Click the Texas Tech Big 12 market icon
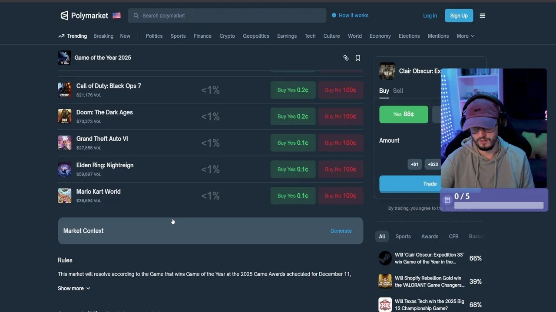The image size is (556, 312). (x=385, y=305)
